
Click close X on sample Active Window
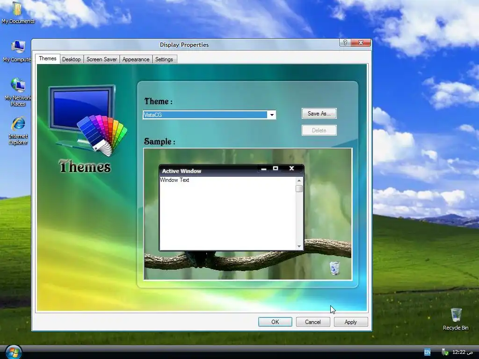click(291, 168)
